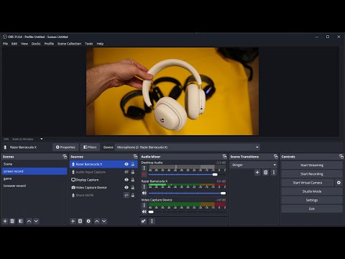Click the Start Streaming button
The height and width of the screenshot is (259, 345).
coord(312,165)
